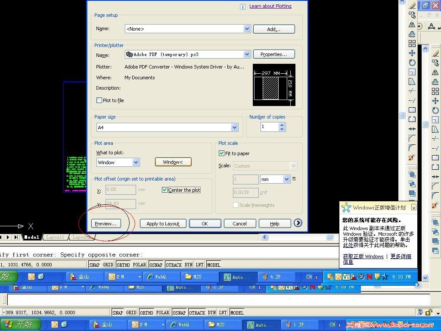The image size is (441, 331).
Task: Click the Add... page setup button
Action: [274, 29]
